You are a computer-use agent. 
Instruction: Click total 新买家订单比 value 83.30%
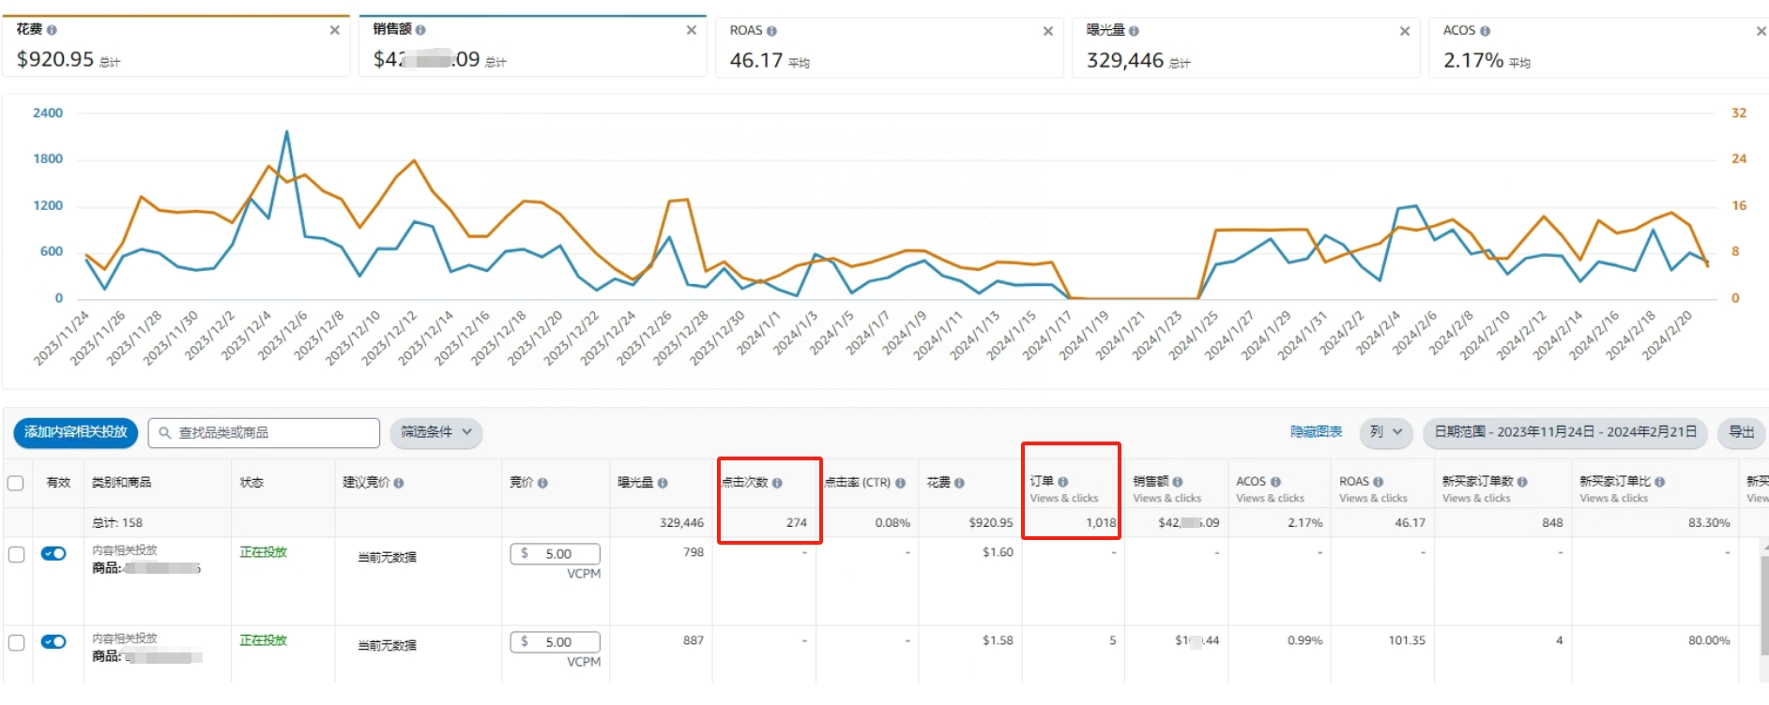click(1709, 523)
